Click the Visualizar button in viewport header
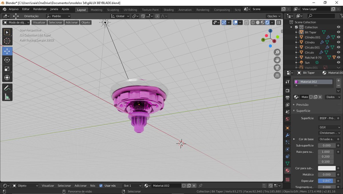Screen dimensions: 343x194 click(x=39, y=22)
